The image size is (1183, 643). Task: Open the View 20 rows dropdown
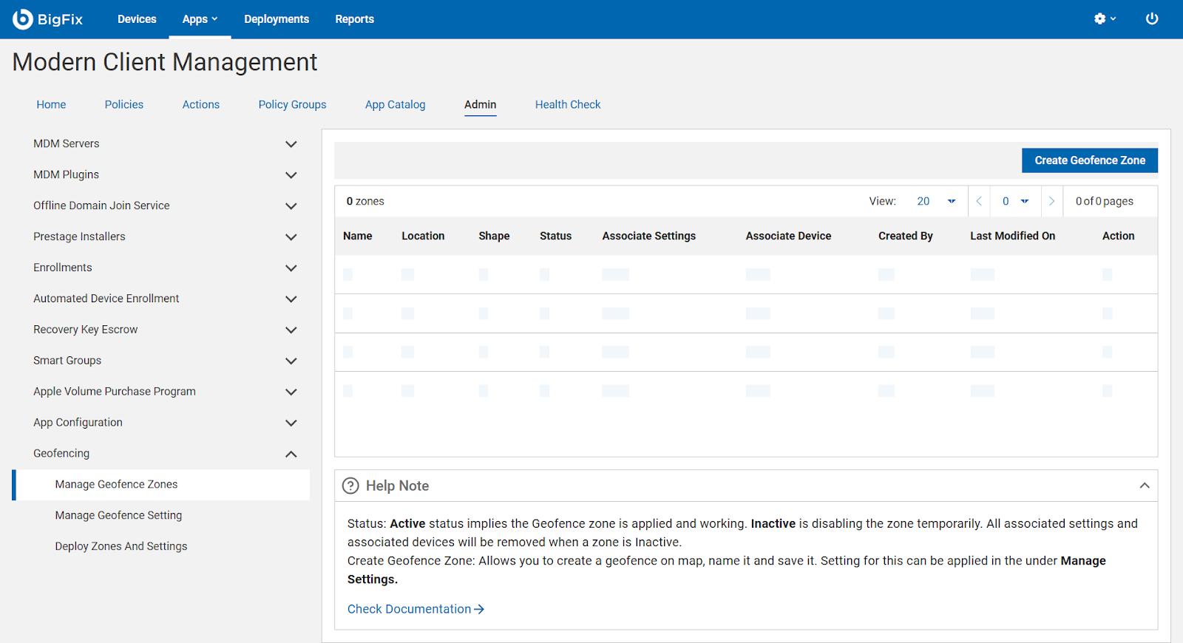936,201
